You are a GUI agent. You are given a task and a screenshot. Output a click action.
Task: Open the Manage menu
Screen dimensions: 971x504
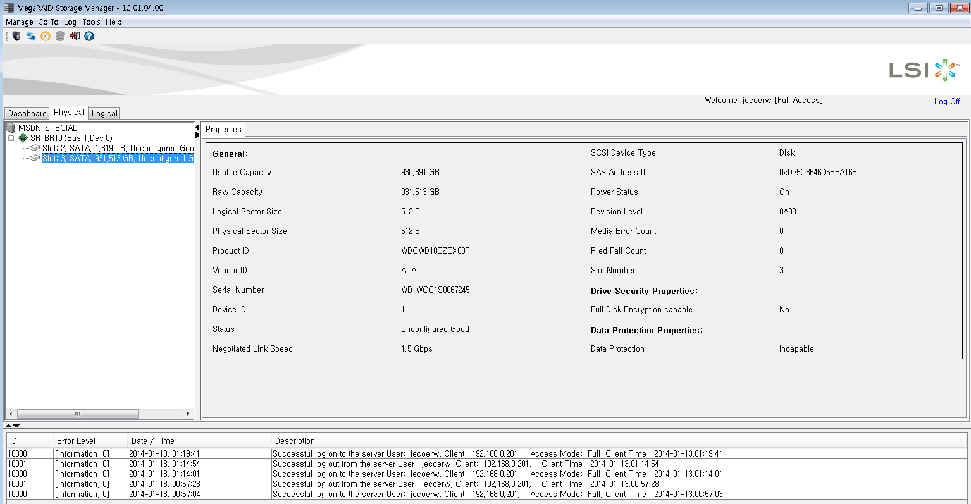coord(19,22)
